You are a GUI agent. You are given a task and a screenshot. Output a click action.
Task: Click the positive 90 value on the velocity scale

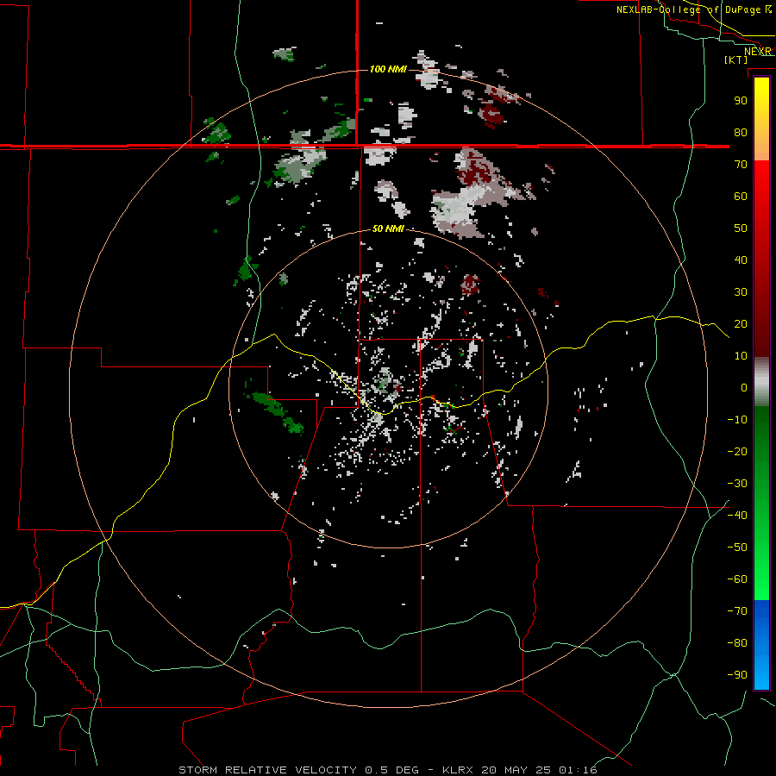coord(741,101)
